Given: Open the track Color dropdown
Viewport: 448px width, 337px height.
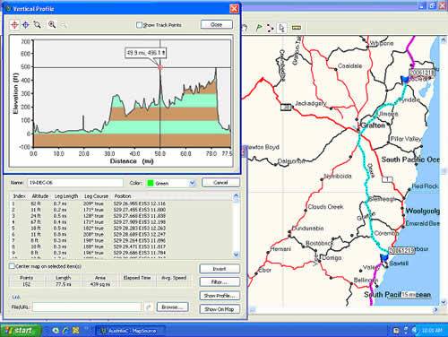Looking at the screenshot, I should 192,183.
